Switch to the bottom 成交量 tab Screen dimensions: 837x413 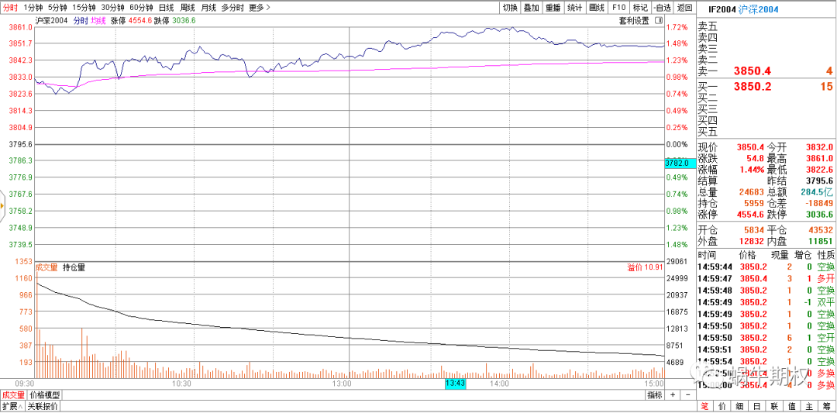13,395
